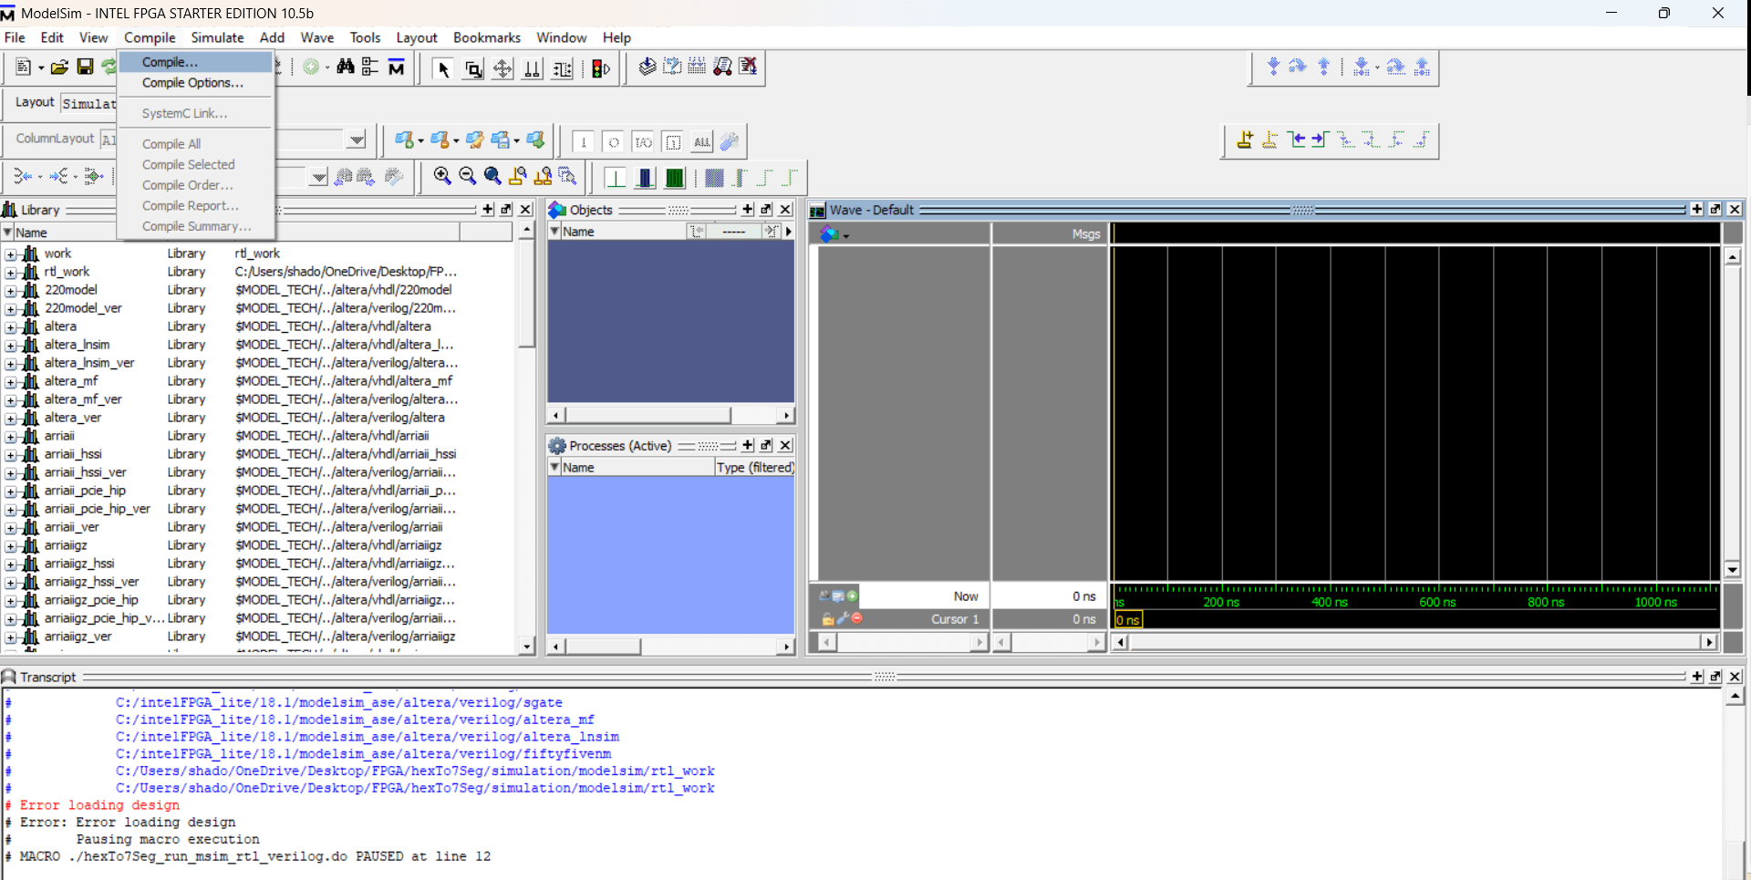Viewport: 1751px width, 880px height.
Task: Click the Wave cursor time box '0 ns'
Action: [x=1128, y=620]
